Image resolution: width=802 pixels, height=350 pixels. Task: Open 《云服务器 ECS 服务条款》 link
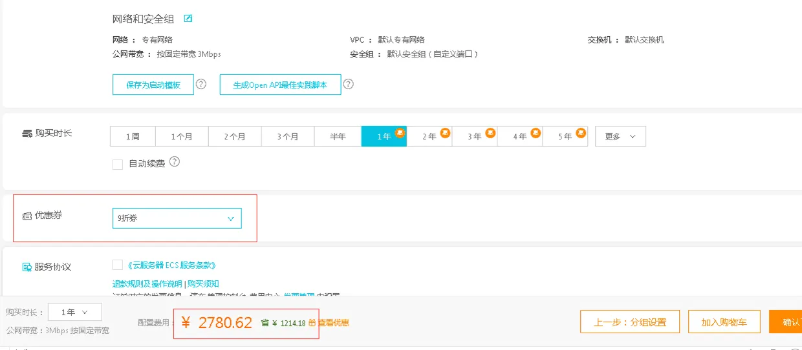coord(171,265)
